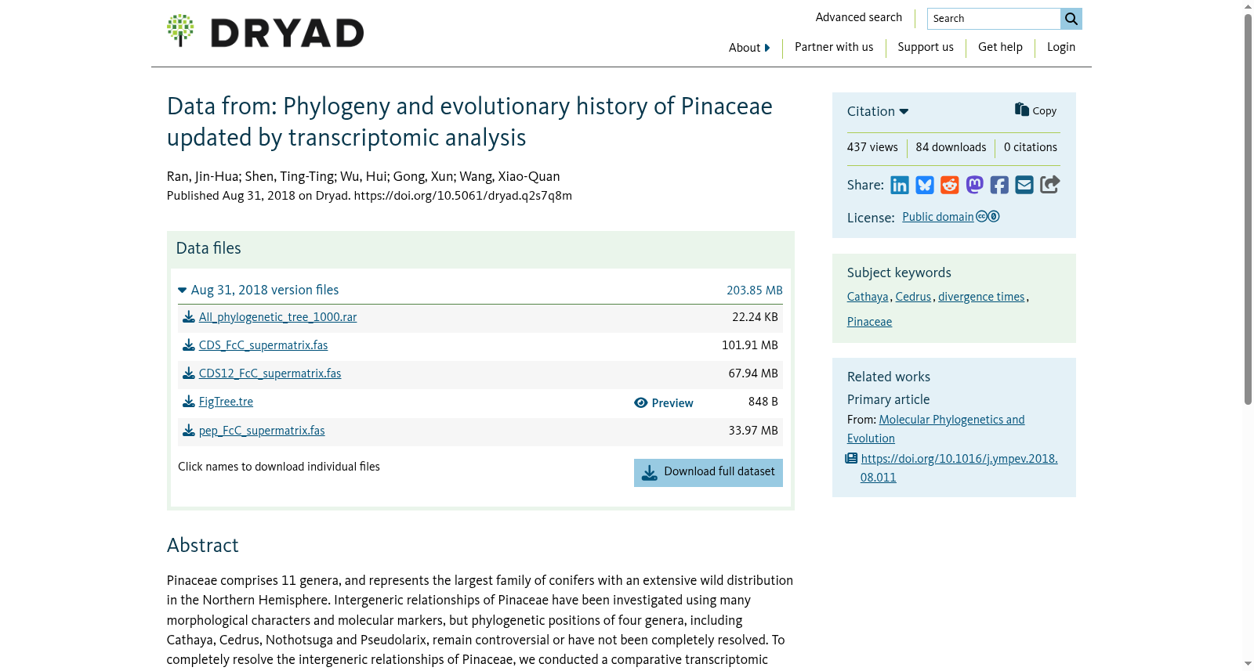1254x671 pixels.
Task: Share dataset on Facebook
Action: (999, 185)
